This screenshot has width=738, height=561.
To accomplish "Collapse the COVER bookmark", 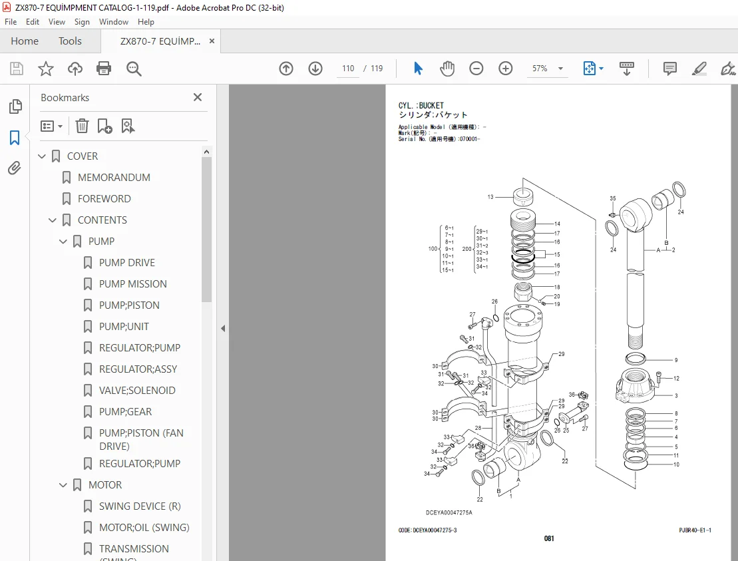I will (x=42, y=156).
